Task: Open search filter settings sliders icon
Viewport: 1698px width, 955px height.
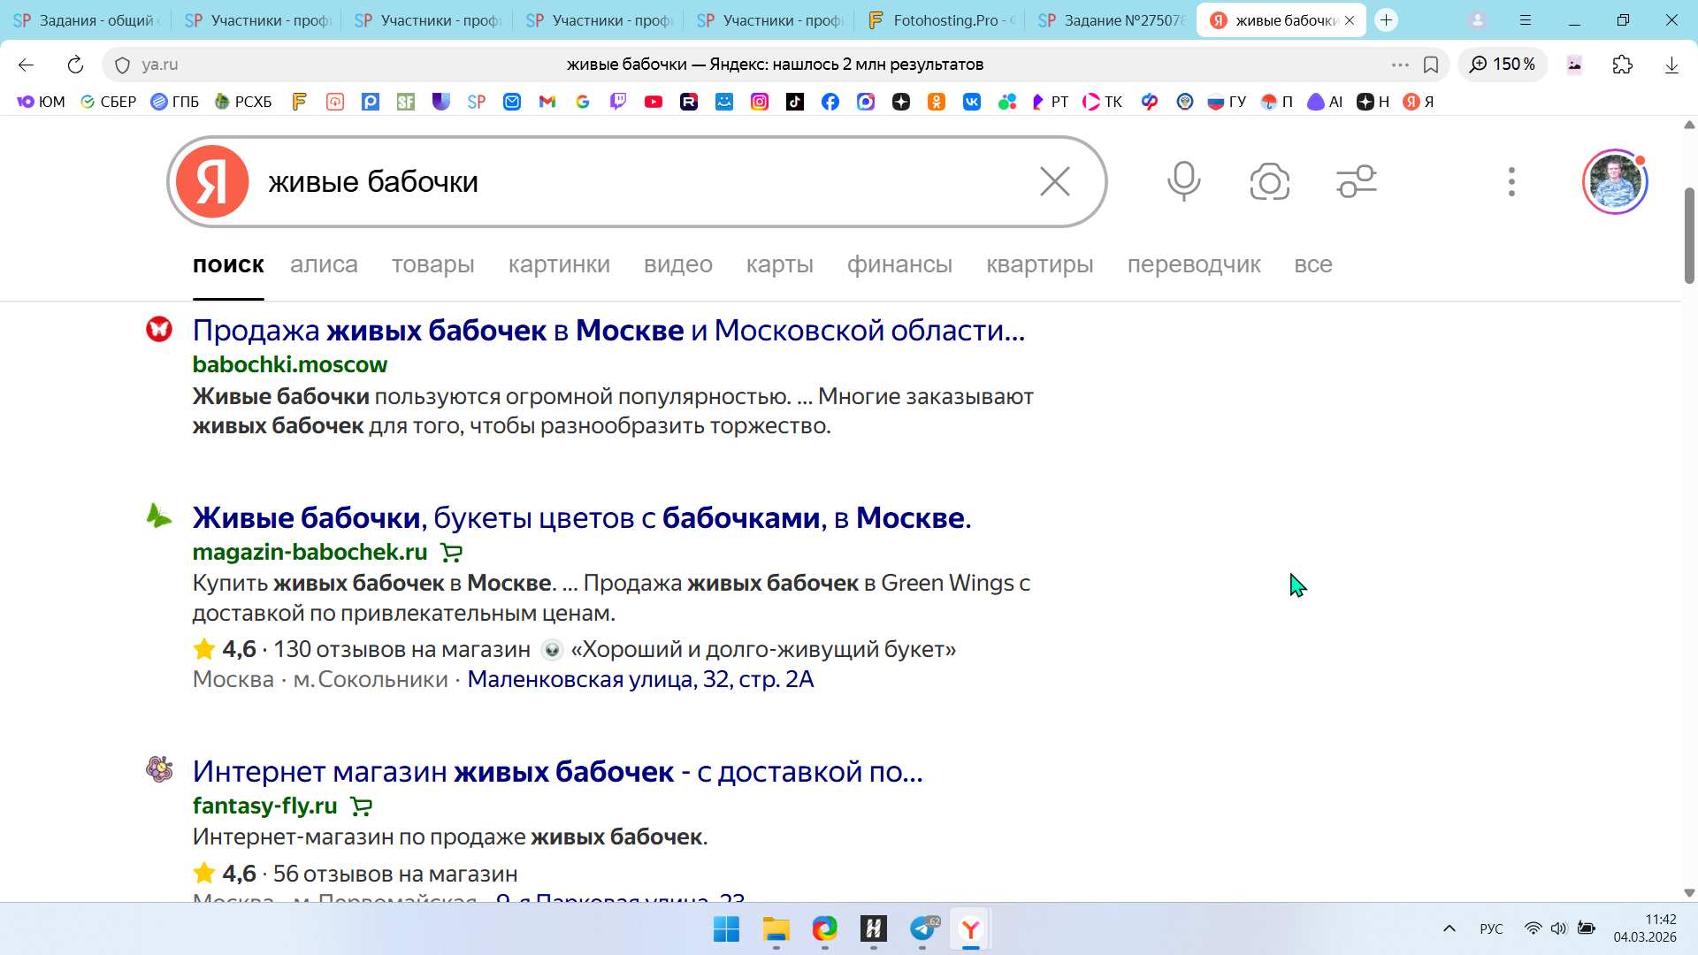Action: point(1356,182)
